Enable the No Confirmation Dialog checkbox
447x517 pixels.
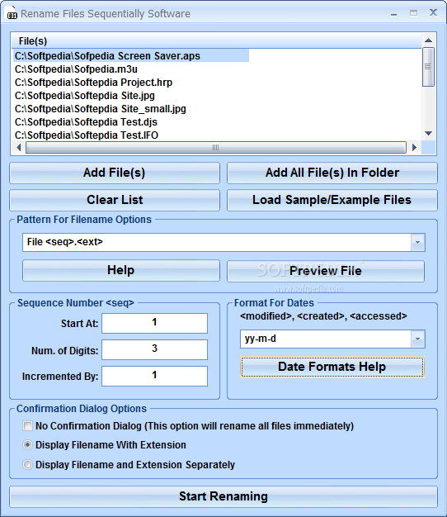[x=27, y=425]
